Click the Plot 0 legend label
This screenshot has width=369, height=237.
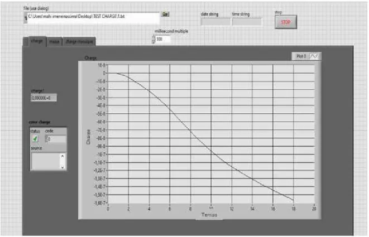(x=301, y=56)
